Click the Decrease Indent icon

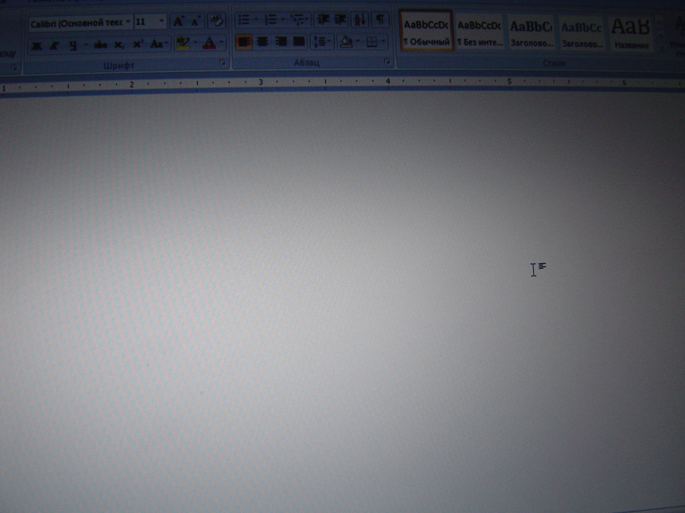point(323,20)
